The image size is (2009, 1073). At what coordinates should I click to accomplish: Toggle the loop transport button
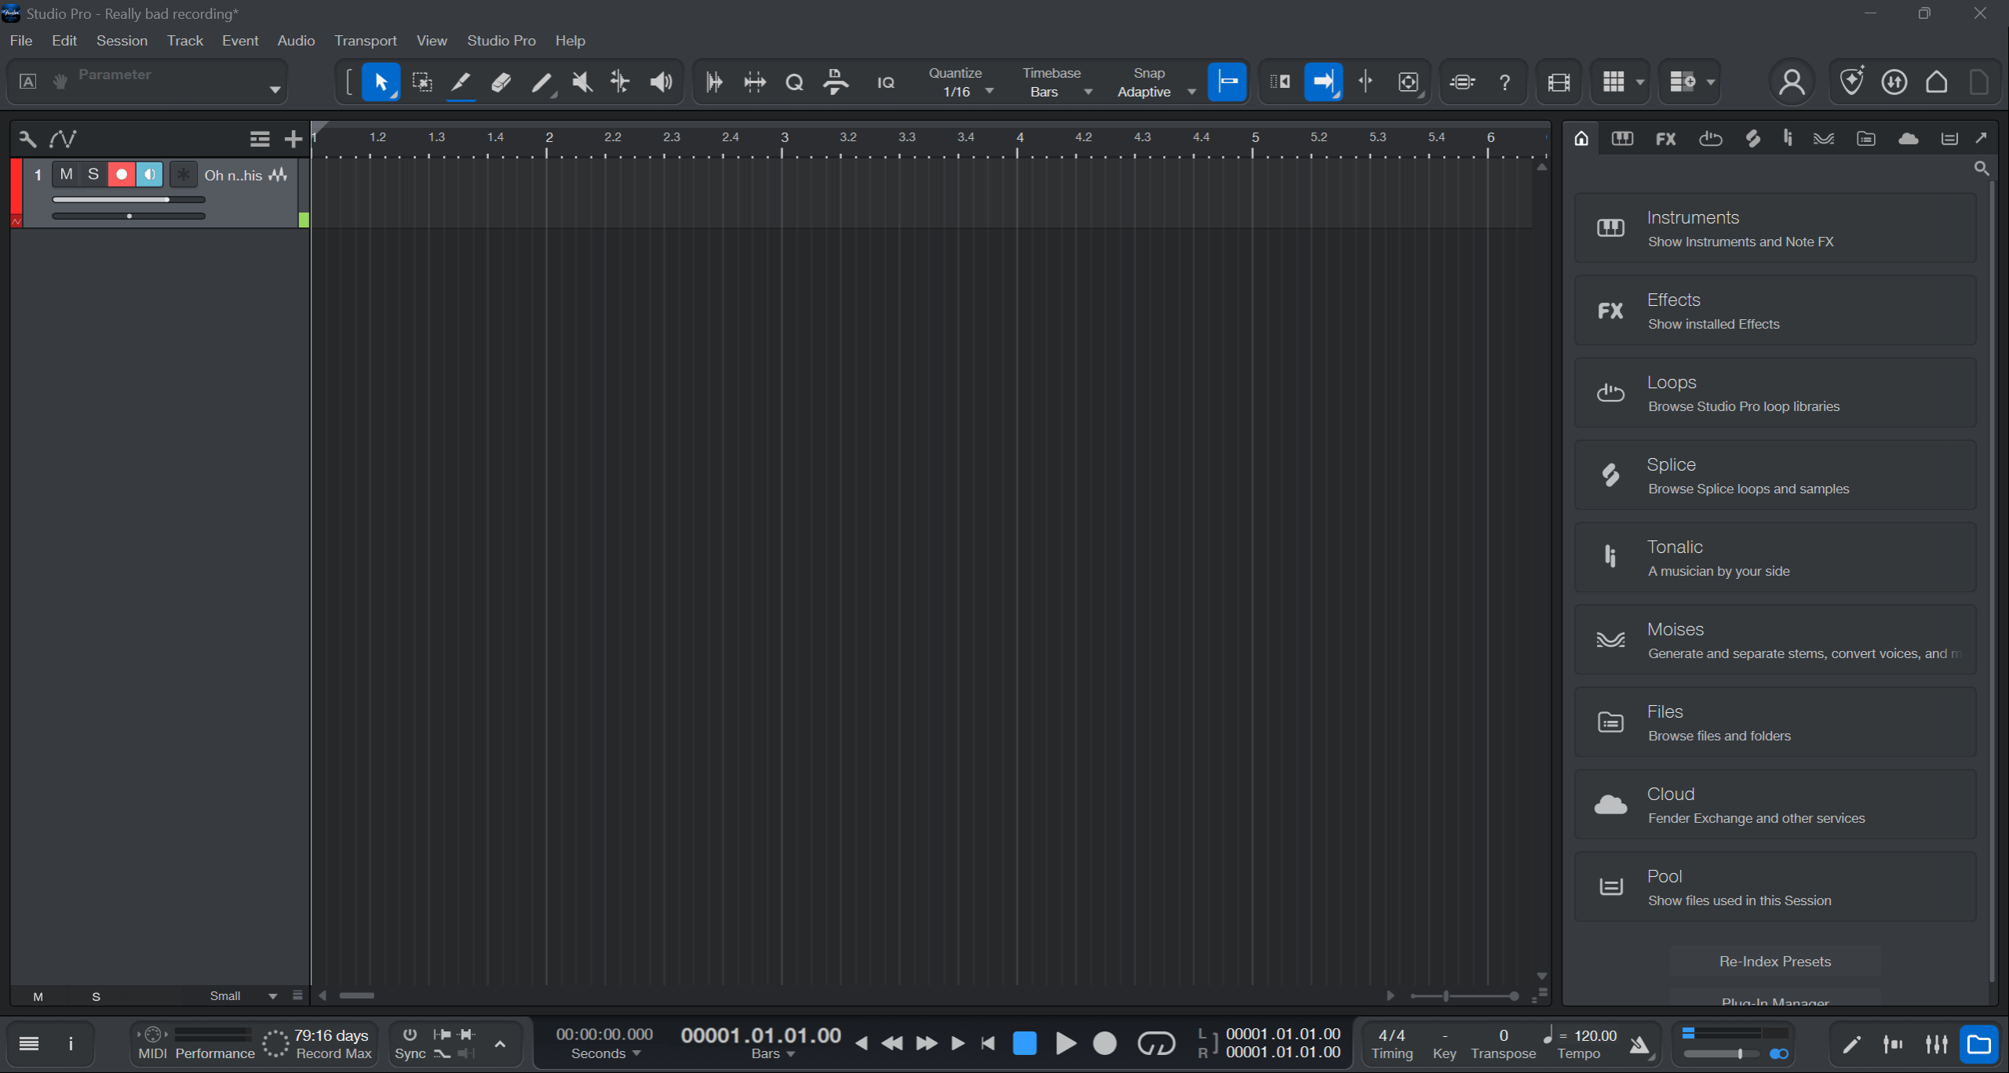1156,1043
